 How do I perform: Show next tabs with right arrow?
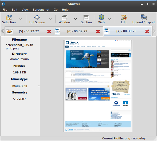[x=155, y=31]
